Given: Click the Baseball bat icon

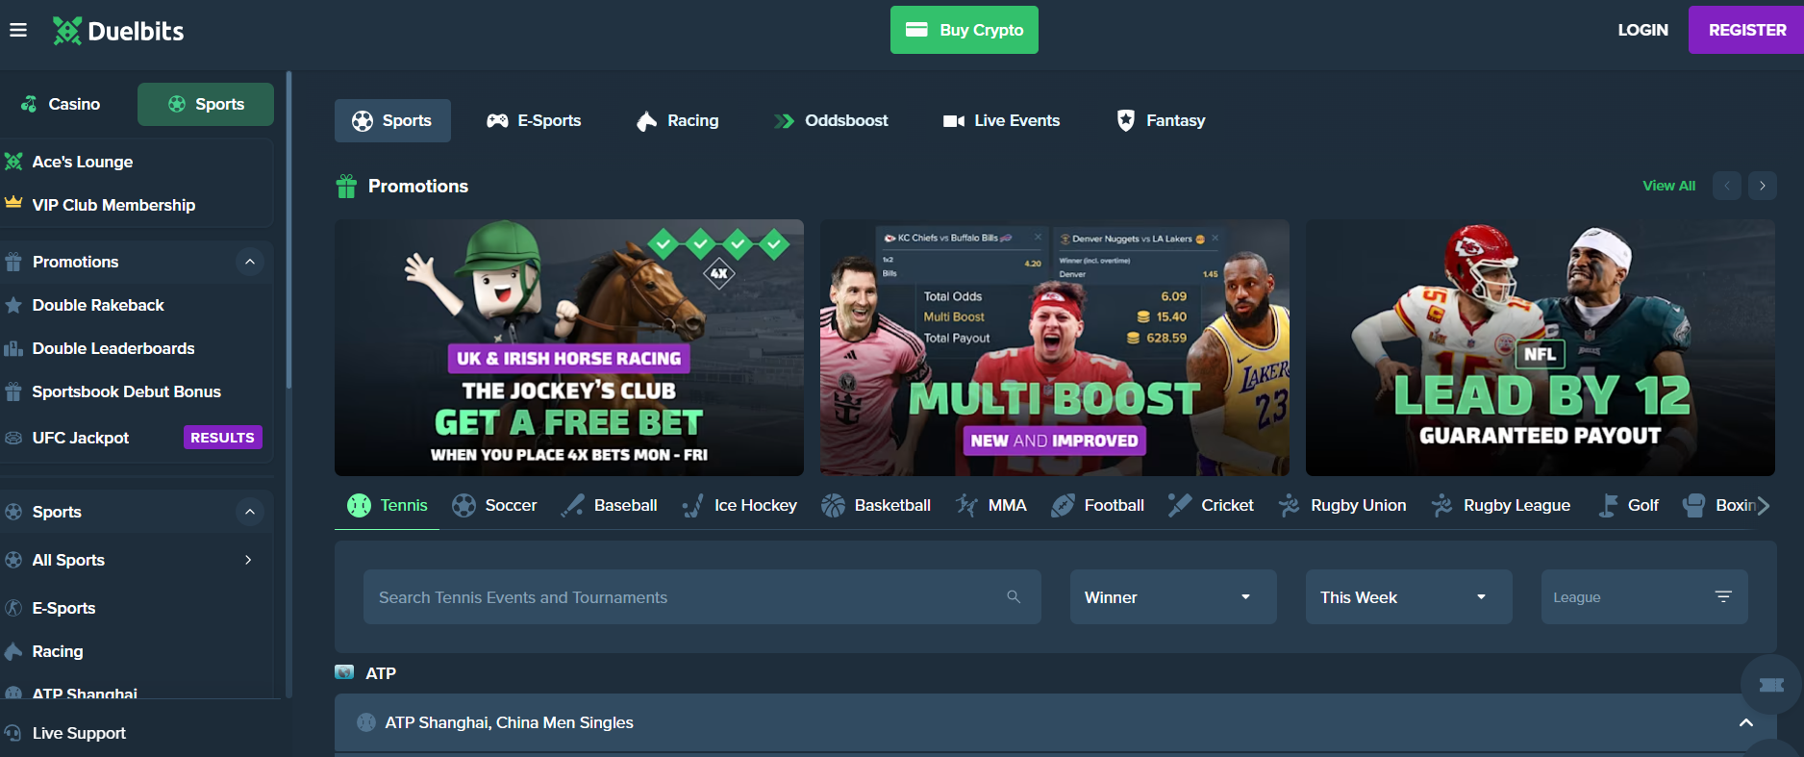Looking at the screenshot, I should point(573,505).
